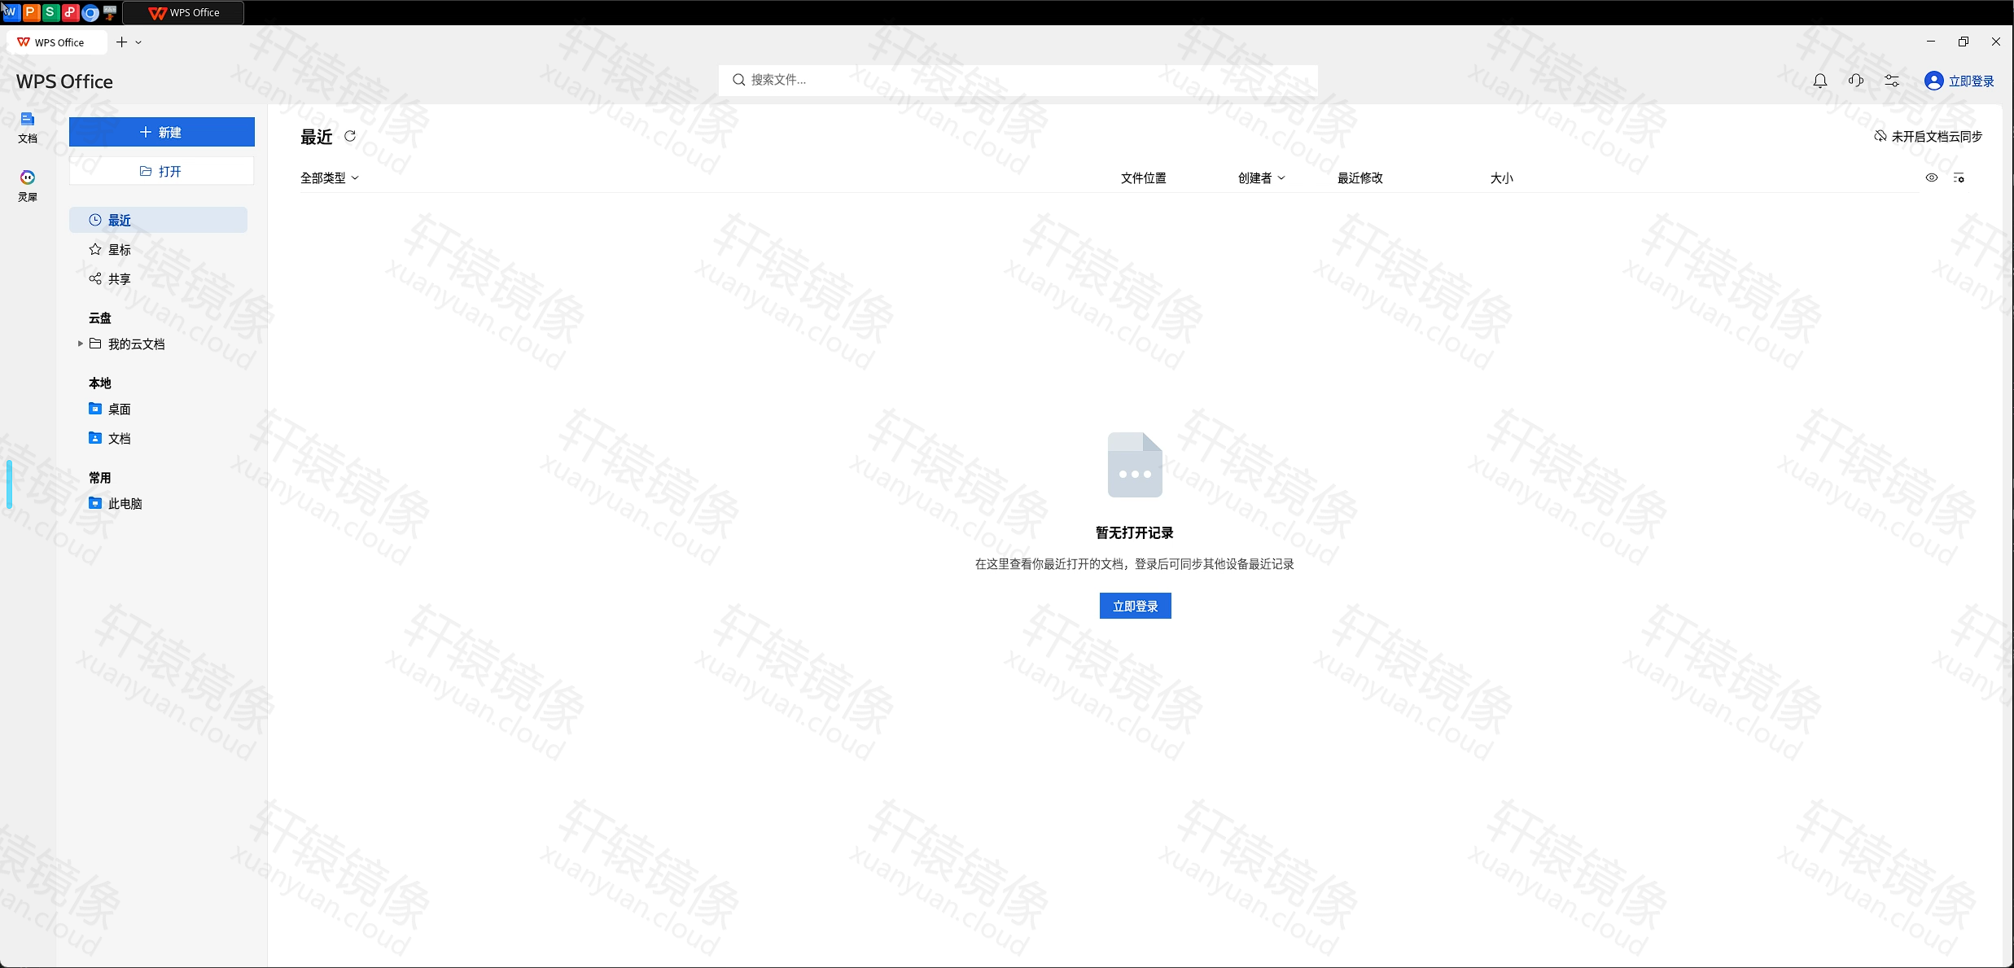Viewport: 2014px width, 968px height.
Task: Open the 创建者 filter dropdown
Action: click(x=1261, y=177)
